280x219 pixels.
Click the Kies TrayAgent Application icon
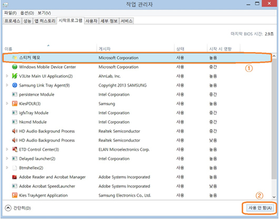point(14,195)
